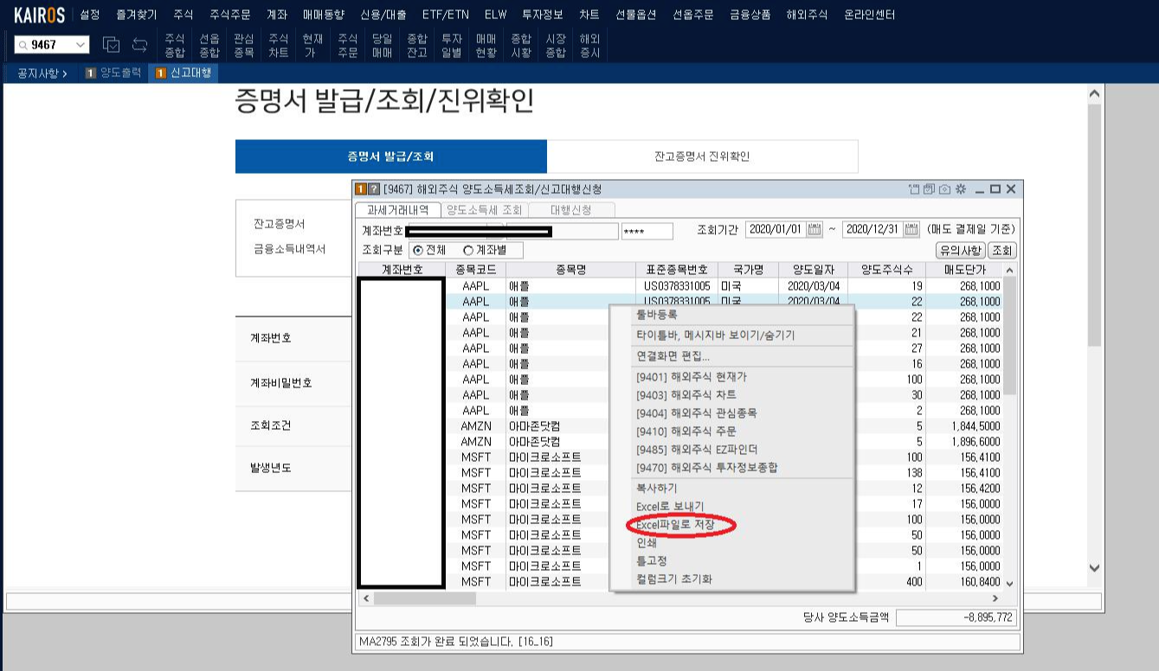Open 종합시황 toolbar shortcut
Screen dimensions: 1159x671
point(520,46)
